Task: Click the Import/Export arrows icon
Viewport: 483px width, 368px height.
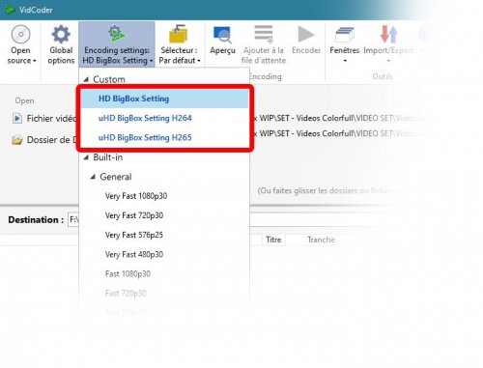Action: point(388,34)
